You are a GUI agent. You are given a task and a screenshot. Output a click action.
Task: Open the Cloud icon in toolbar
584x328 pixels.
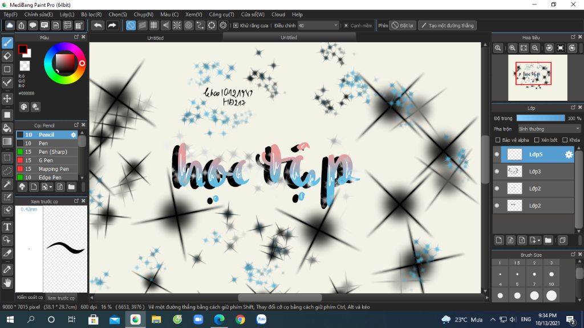(10, 25)
